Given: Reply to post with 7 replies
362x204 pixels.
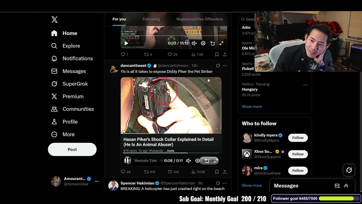Looking at the screenshot, I should click(124, 54).
